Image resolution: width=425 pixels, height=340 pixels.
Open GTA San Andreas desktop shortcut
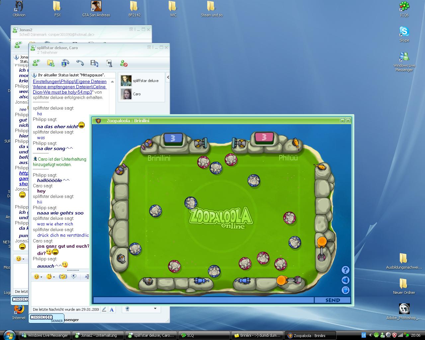pos(96,9)
